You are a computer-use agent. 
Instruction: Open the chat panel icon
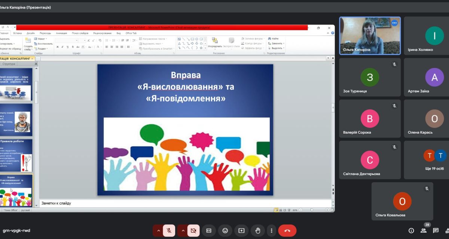pyautogui.click(x=436, y=231)
